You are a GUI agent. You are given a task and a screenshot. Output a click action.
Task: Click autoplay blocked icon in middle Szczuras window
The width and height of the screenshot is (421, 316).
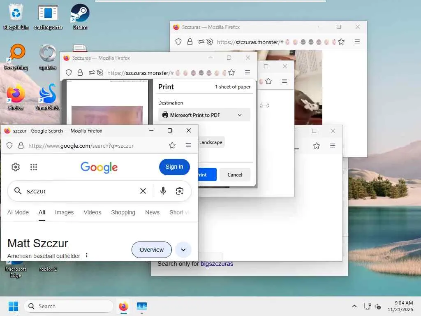(x=100, y=72)
